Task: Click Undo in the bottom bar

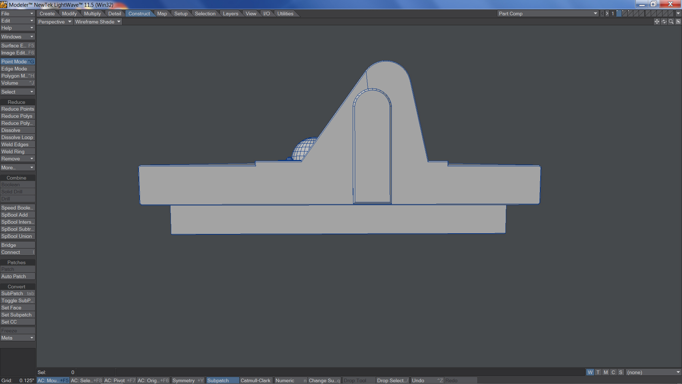Action: (x=427, y=380)
